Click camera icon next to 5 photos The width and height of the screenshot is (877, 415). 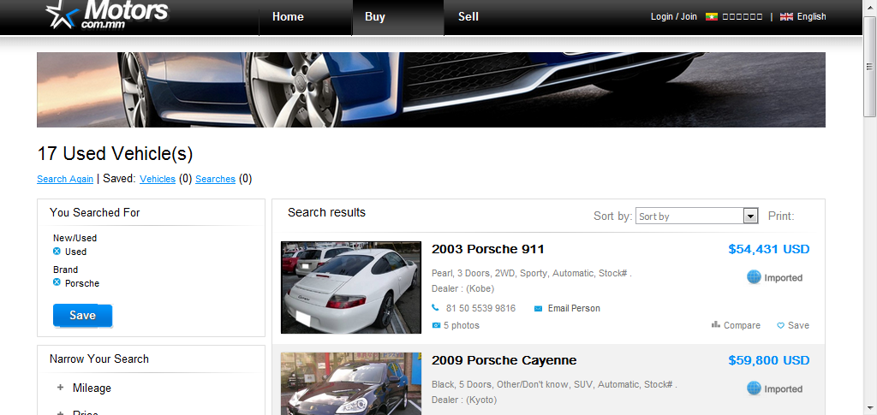(x=436, y=325)
